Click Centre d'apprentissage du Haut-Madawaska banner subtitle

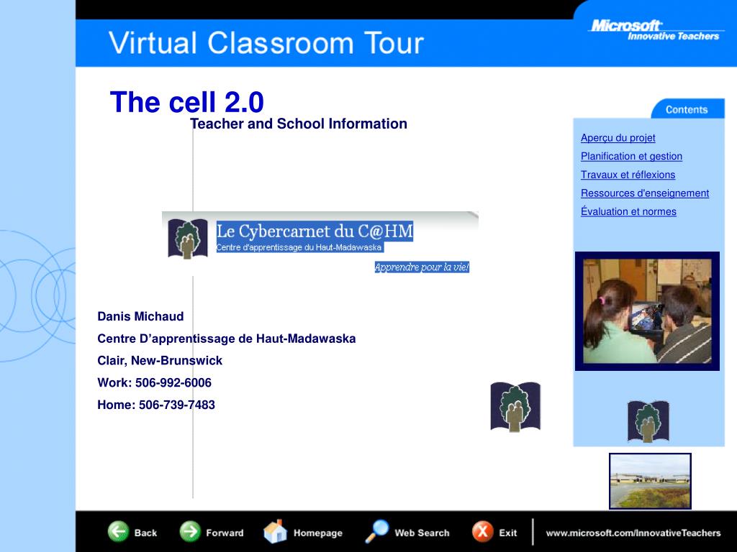(x=299, y=247)
